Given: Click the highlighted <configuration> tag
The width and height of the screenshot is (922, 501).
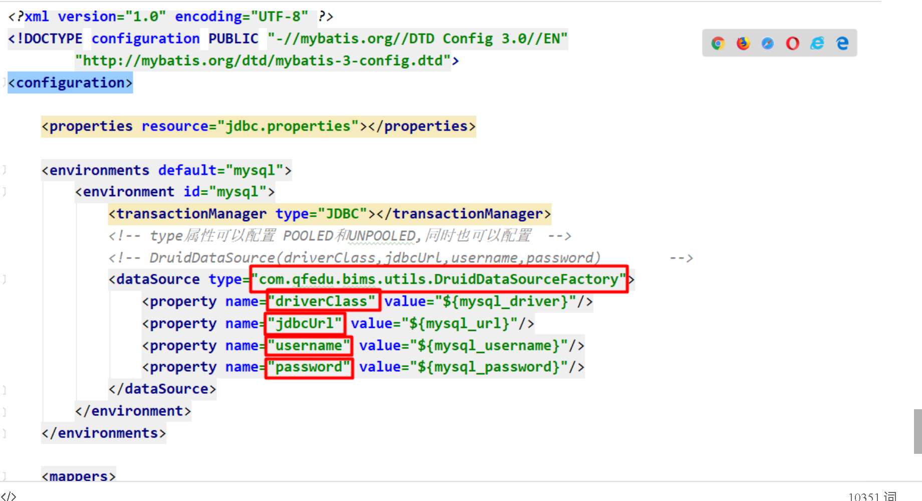Looking at the screenshot, I should click(x=70, y=83).
